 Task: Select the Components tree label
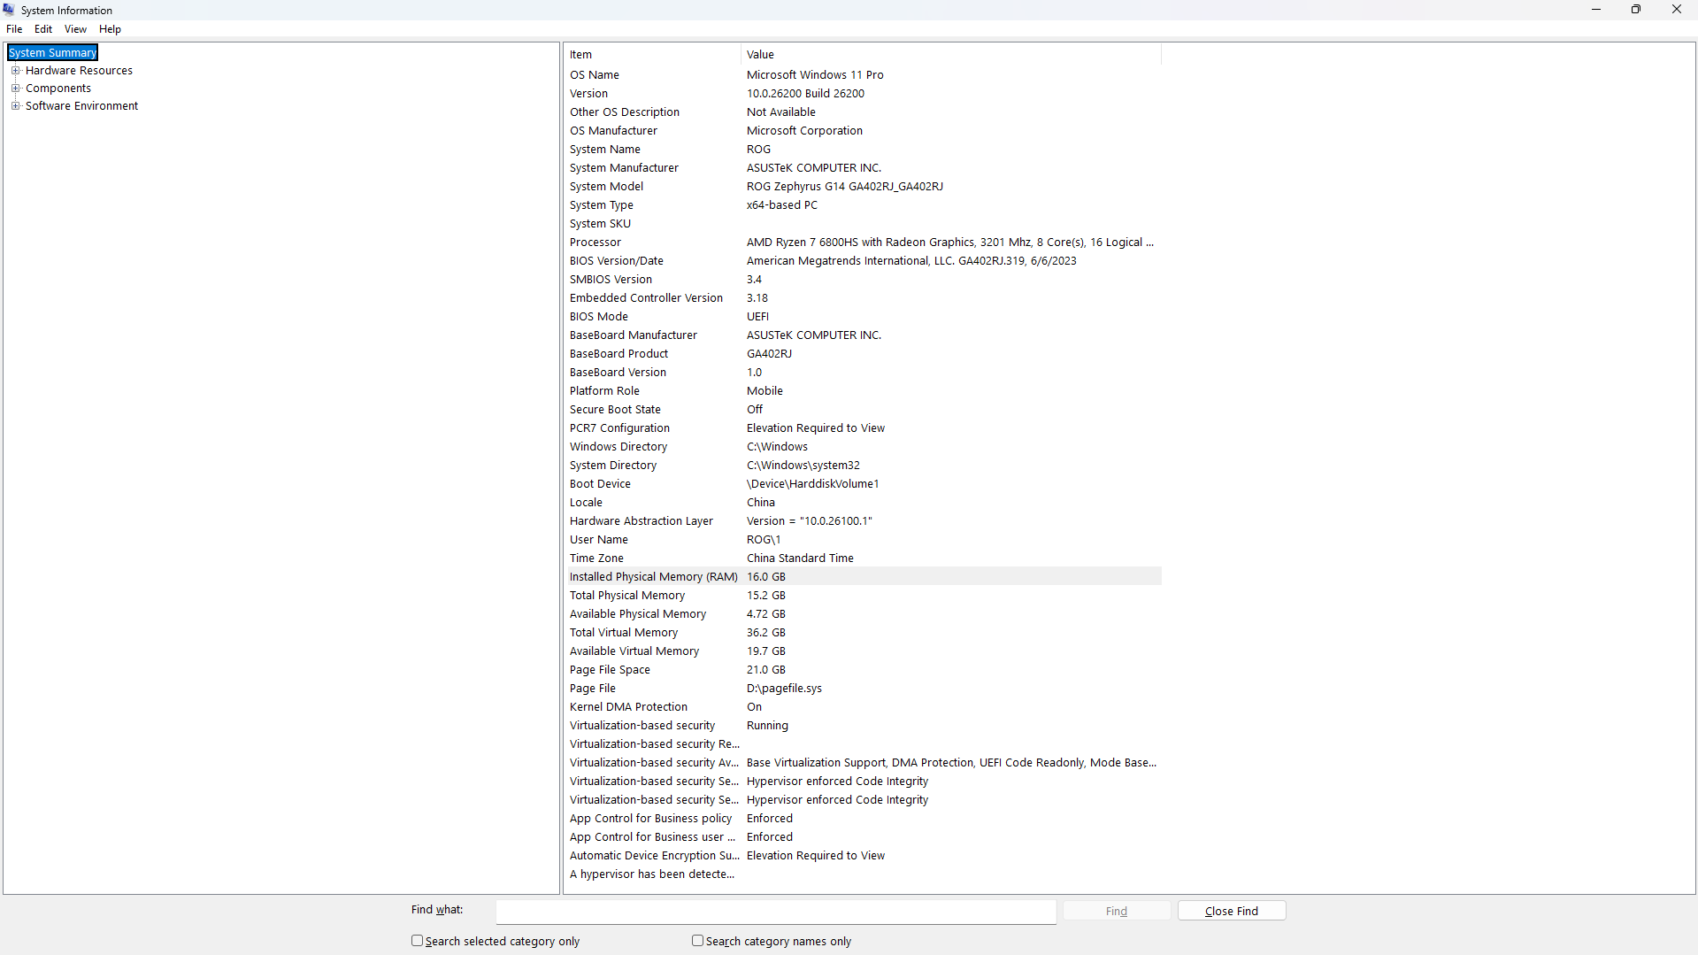(x=58, y=89)
